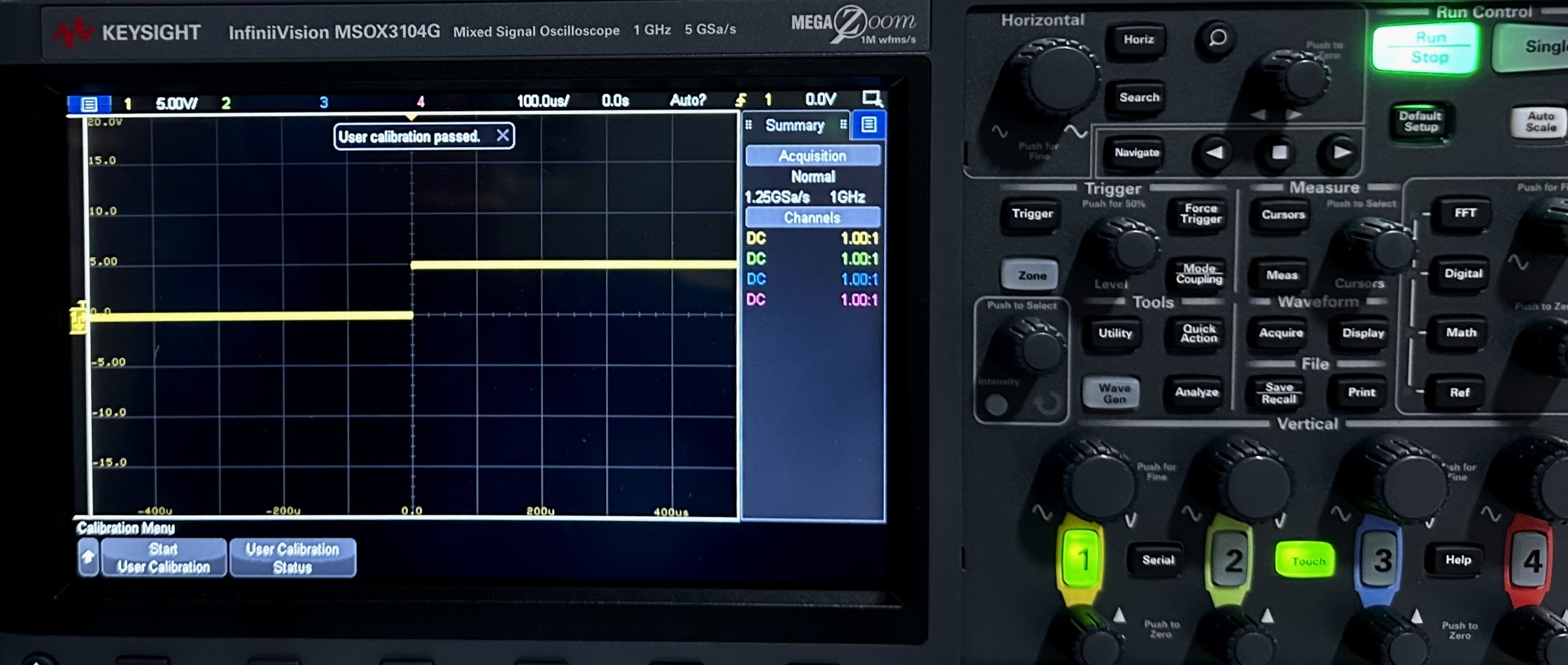The width and height of the screenshot is (1568, 665).
Task: Hit the Print key
Action: click(x=1361, y=392)
